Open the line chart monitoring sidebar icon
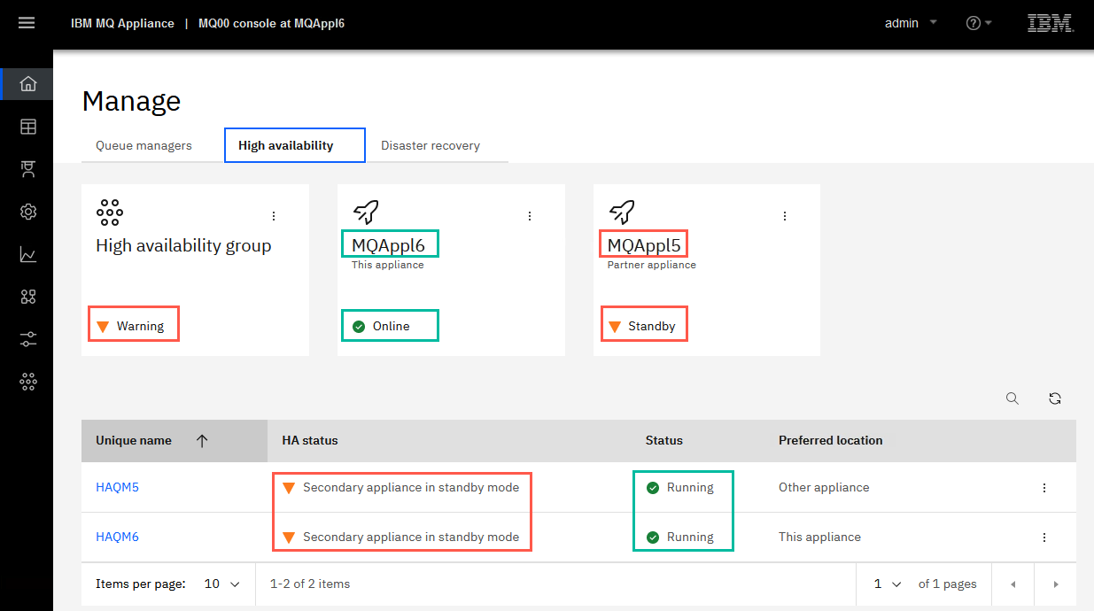Screen dimensions: 1094x611 pyautogui.click(x=28, y=254)
